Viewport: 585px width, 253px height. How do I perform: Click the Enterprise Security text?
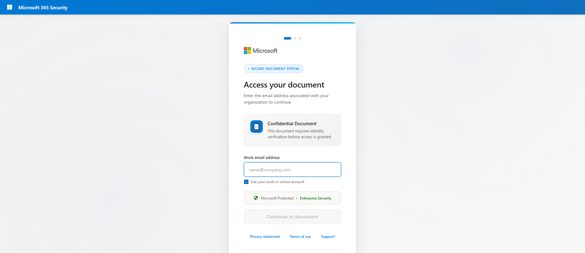tap(315, 198)
